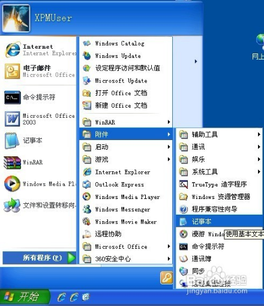
Task: Click the green arrow beside 所有程序
Action: point(71,258)
